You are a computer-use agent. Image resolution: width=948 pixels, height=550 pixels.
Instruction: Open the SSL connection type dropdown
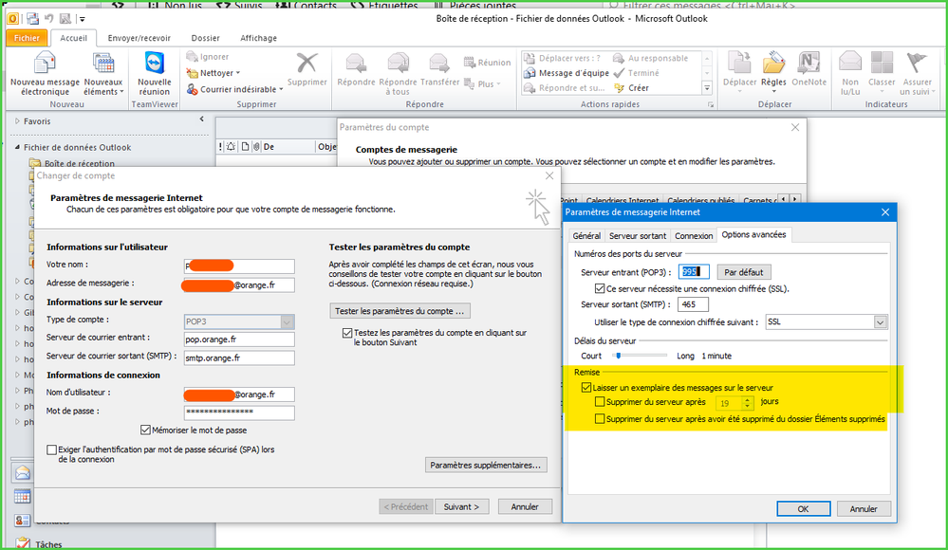[x=880, y=322]
